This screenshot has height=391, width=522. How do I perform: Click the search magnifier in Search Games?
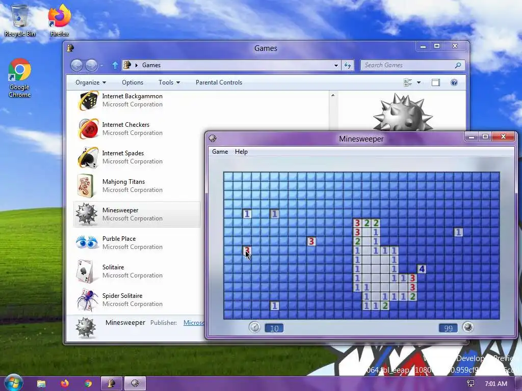pos(458,65)
